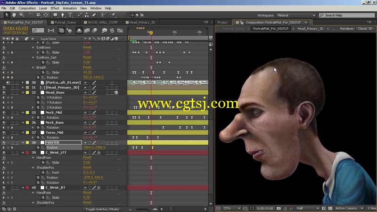This screenshot has width=377, height=212.
Task: Mute audio of Portra...aft_01.wav layer
Action: [8, 82]
